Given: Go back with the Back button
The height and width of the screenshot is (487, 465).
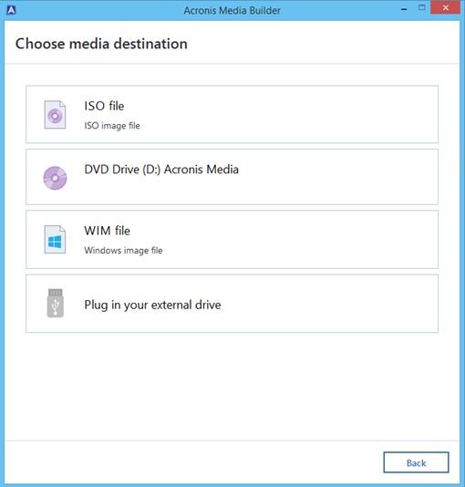Looking at the screenshot, I should (x=417, y=462).
